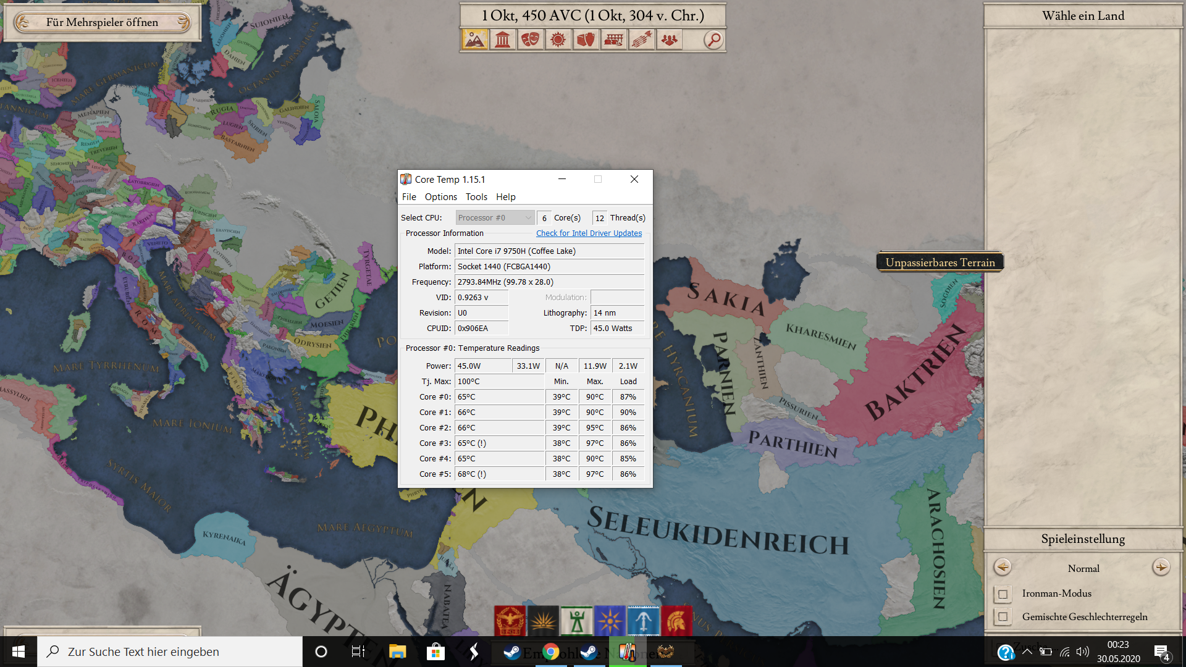The width and height of the screenshot is (1186, 667).
Task: Pick the Spartan helmet flag nation
Action: [677, 621]
